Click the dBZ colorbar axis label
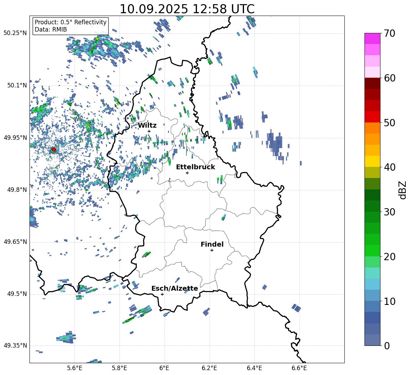Screen dimensions: 411x375 402,190
